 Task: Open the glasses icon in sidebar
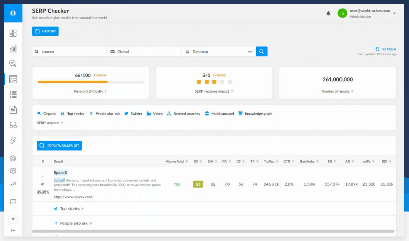[13, 125]
